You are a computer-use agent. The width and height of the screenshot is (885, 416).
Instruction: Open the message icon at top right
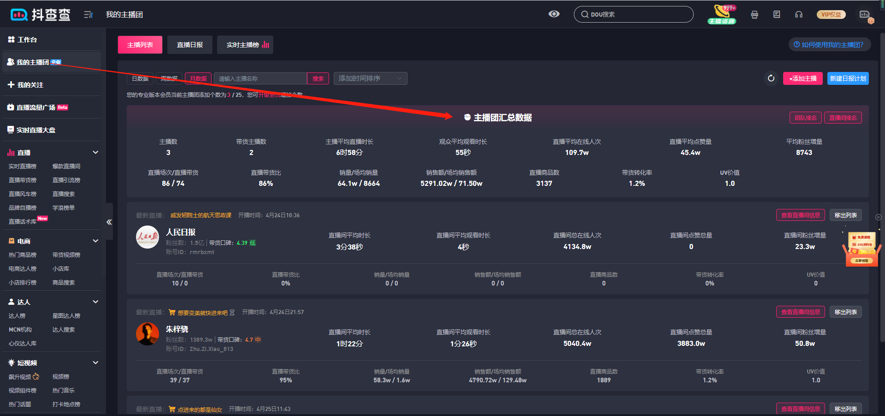(865, 15)
